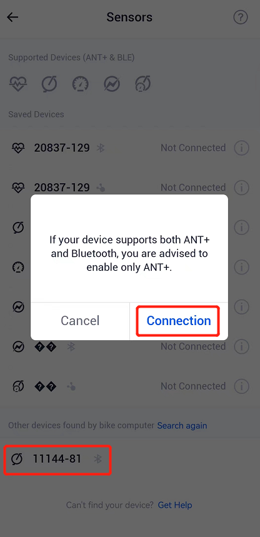Image resolution: width=260 pixels, height=537 pixels.
Task: Select found device 11144-81
Action: 57,459
